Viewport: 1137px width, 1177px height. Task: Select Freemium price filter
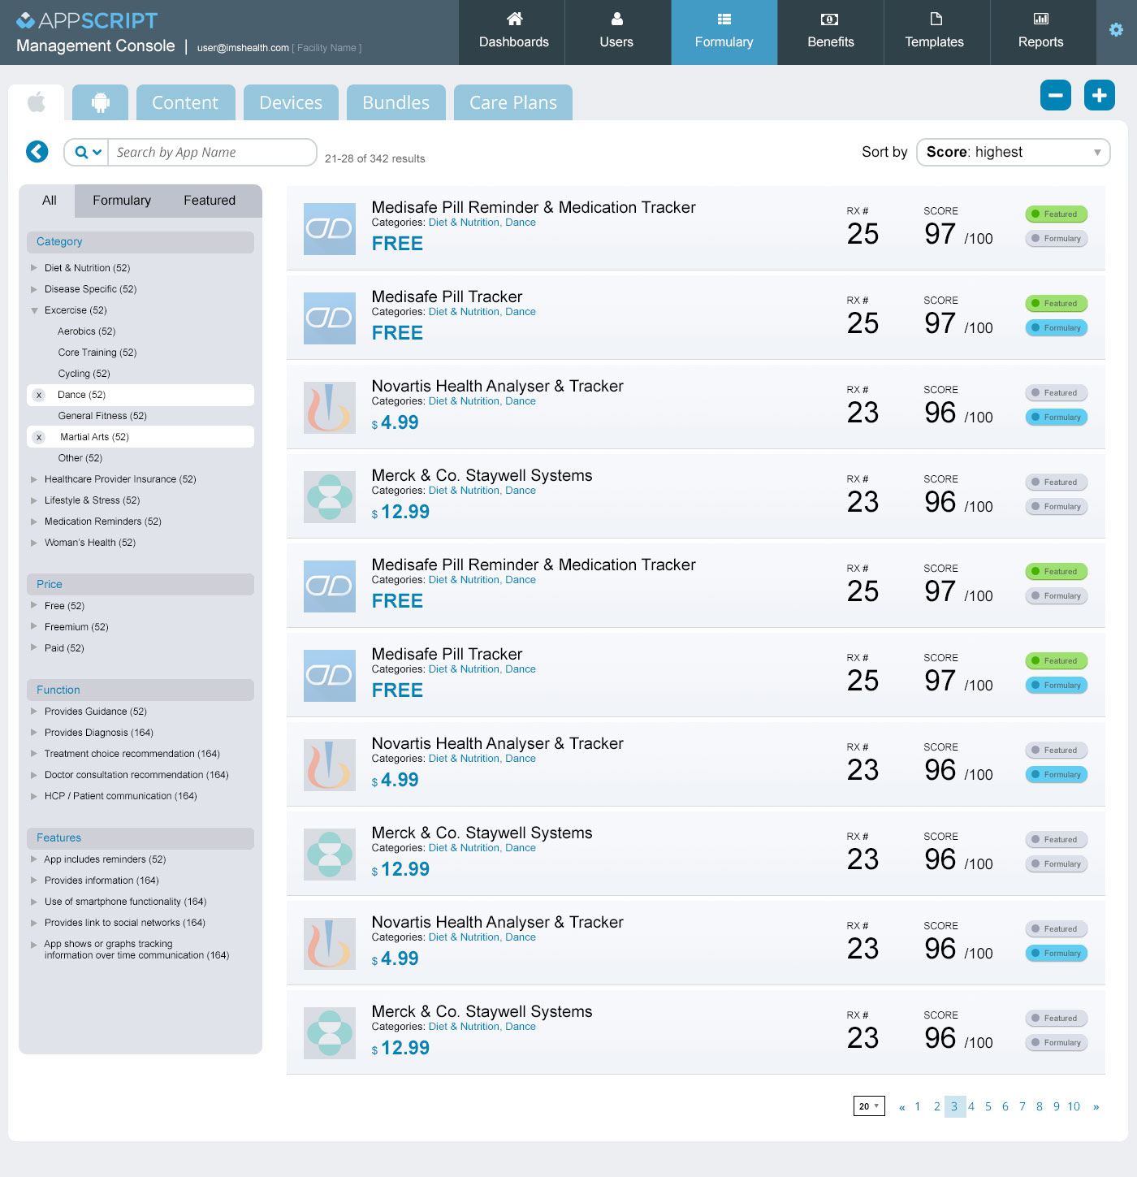[x=76, y=627]
